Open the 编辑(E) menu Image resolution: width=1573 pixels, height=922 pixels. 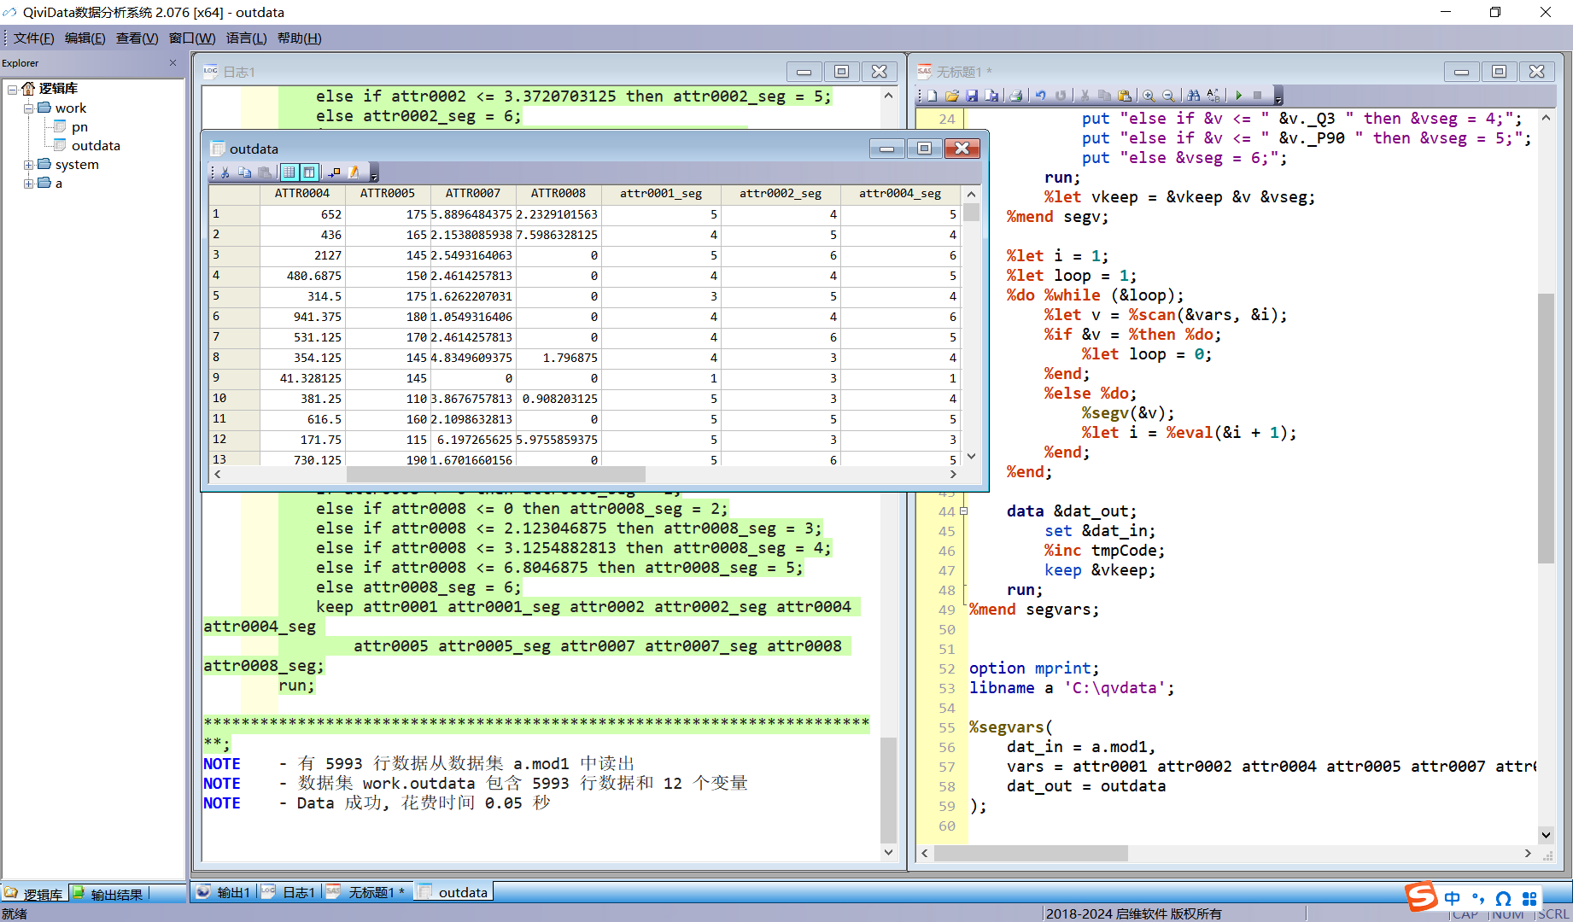coord(85,38)
